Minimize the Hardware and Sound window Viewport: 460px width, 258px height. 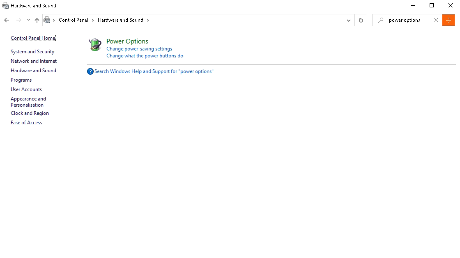[x=413, y=6]
